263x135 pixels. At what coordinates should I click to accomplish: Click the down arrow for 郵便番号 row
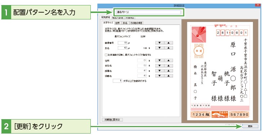tap(160, 43)
